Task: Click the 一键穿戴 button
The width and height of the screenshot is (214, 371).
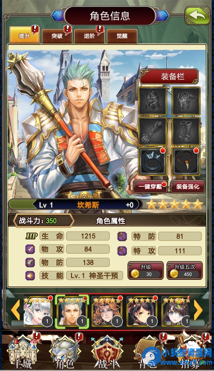Action: pos(150,186)
